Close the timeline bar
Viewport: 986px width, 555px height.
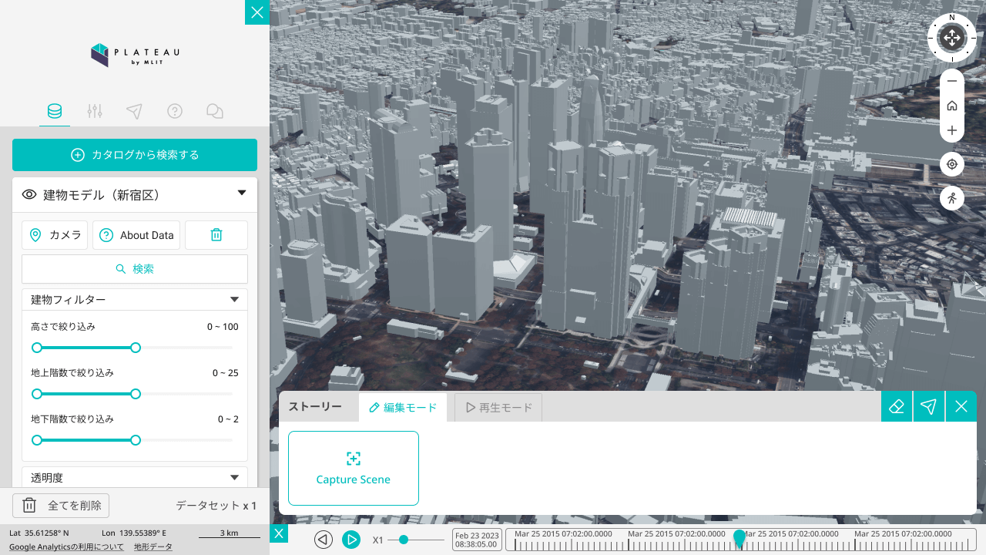279,533
